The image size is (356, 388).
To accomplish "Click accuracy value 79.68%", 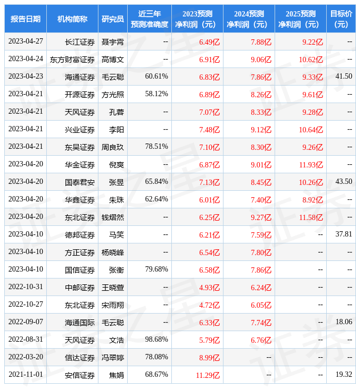I will click(156, 269).
